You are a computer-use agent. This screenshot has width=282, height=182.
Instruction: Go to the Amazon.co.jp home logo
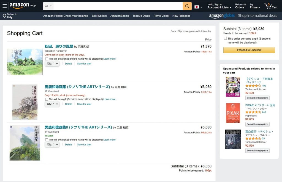[23, 5]
